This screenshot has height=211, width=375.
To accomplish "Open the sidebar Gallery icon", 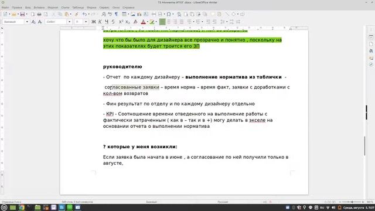I will click(371, 58).
